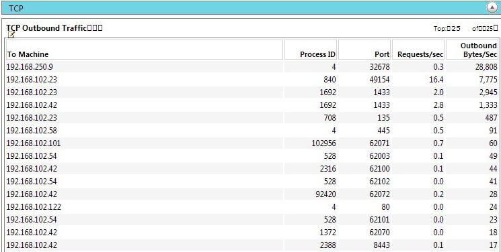501x252 pixels.
Task: Select 192.168.102.42 row with process 2316
Action: pos(252,169)
